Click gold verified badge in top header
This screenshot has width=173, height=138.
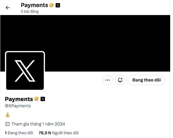pyautogui.click(x=51, y=5)
